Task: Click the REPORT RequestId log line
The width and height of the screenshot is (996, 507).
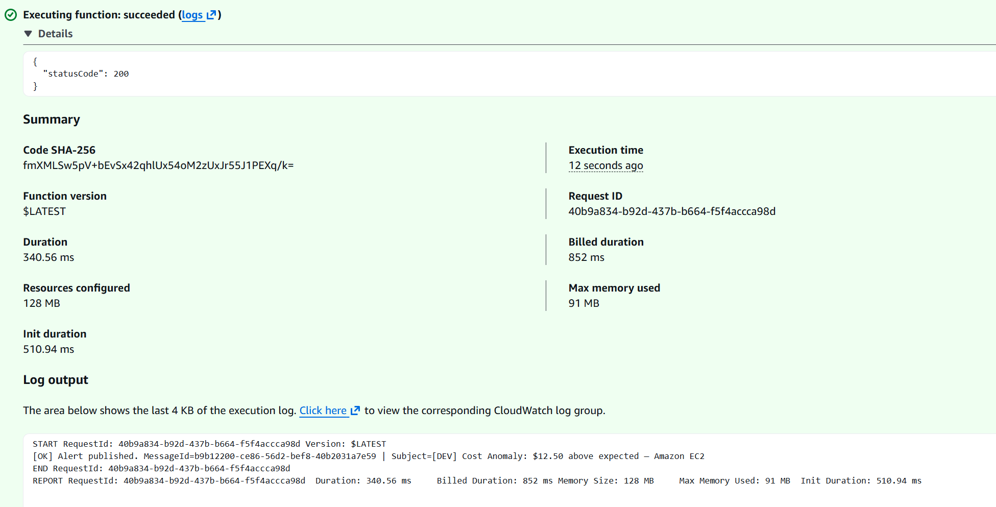Action: click(477, 481)
